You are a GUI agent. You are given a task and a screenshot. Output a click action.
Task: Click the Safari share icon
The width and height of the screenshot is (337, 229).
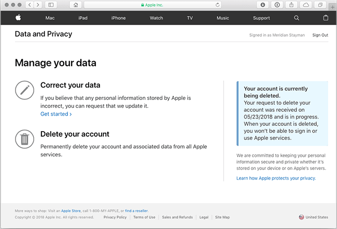pyautogui.click(x=292, y=5)
